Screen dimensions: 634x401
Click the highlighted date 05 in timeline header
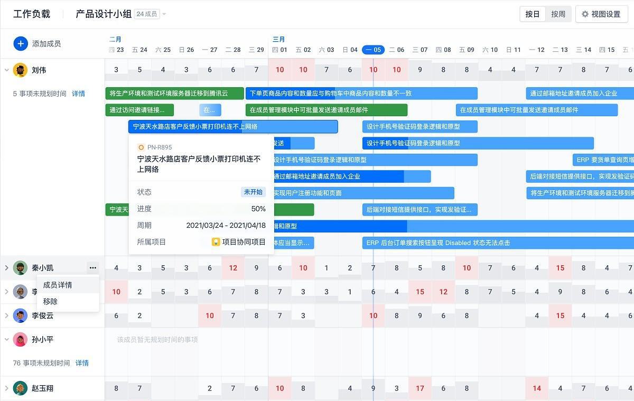point(373,50)
